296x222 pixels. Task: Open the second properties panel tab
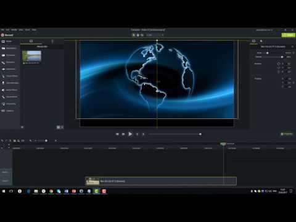[x=261, y=41]
